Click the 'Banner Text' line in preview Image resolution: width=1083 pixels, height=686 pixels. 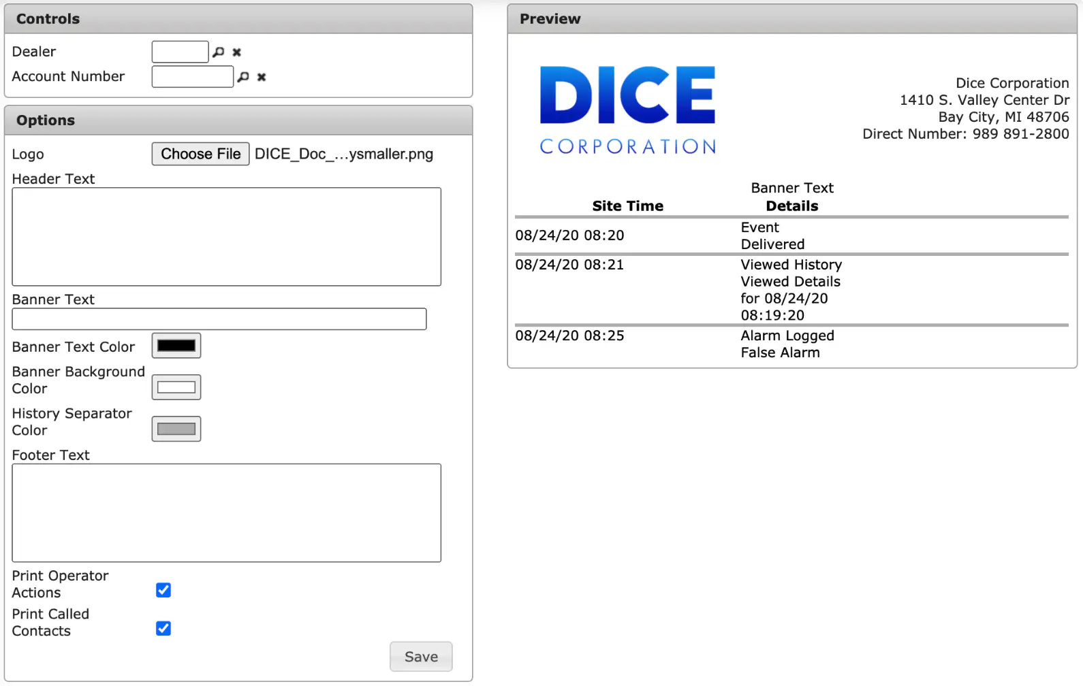pos(792,188)
